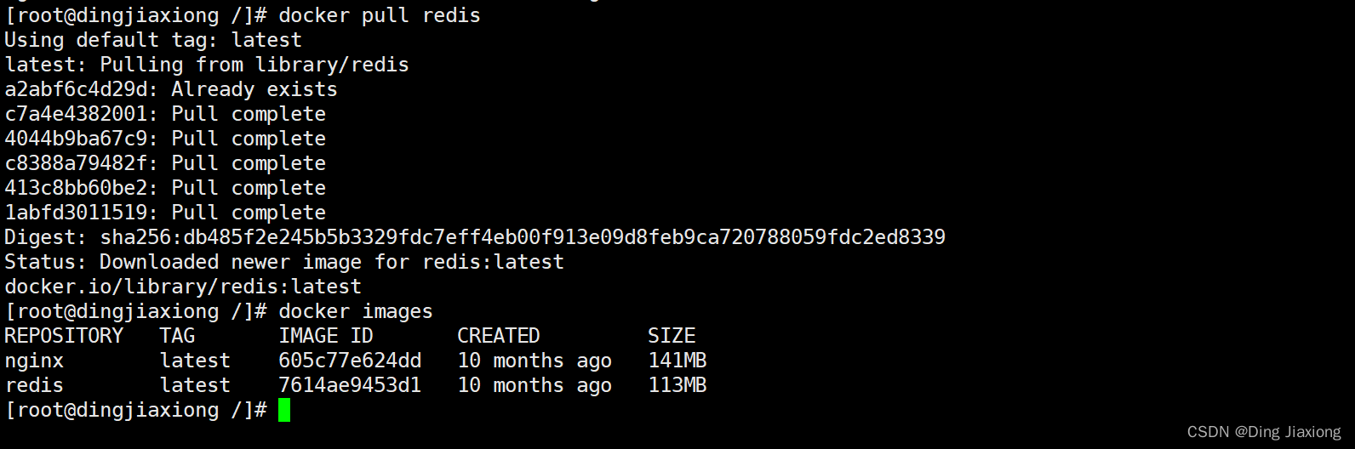Click layer ID 1abfd3011519
1355x449 pixels.
76,213
